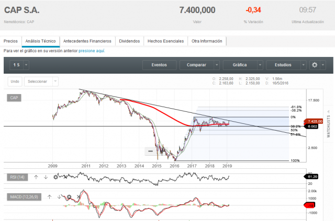The height and width of the screenshot is (221, 335).
Task: Click the Estudios button
Action: tap(283, 65)
